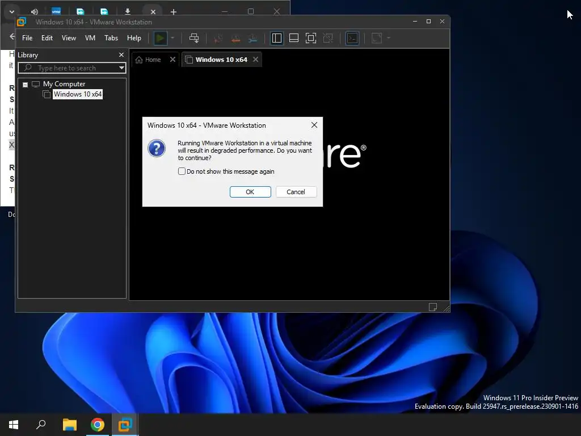Image resolution: width=581 pixels, height=436 pixels.
Task: Click the back arrow in background window
Action: (x=12, y=36)
